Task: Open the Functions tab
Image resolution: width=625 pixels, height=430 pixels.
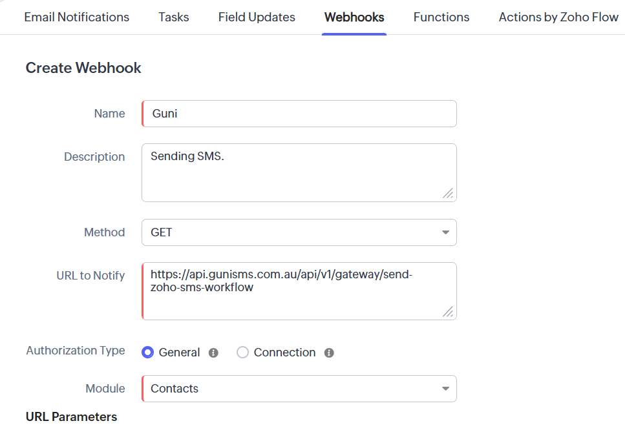Action: [441, 17]
